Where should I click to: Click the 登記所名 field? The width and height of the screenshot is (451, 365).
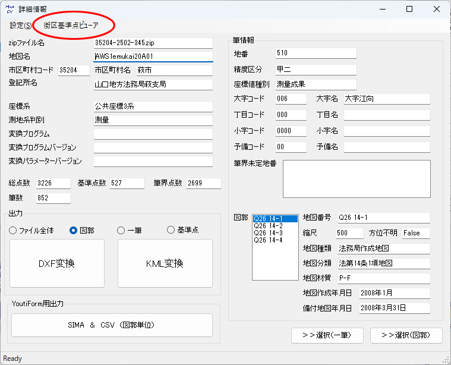point(153,84)
